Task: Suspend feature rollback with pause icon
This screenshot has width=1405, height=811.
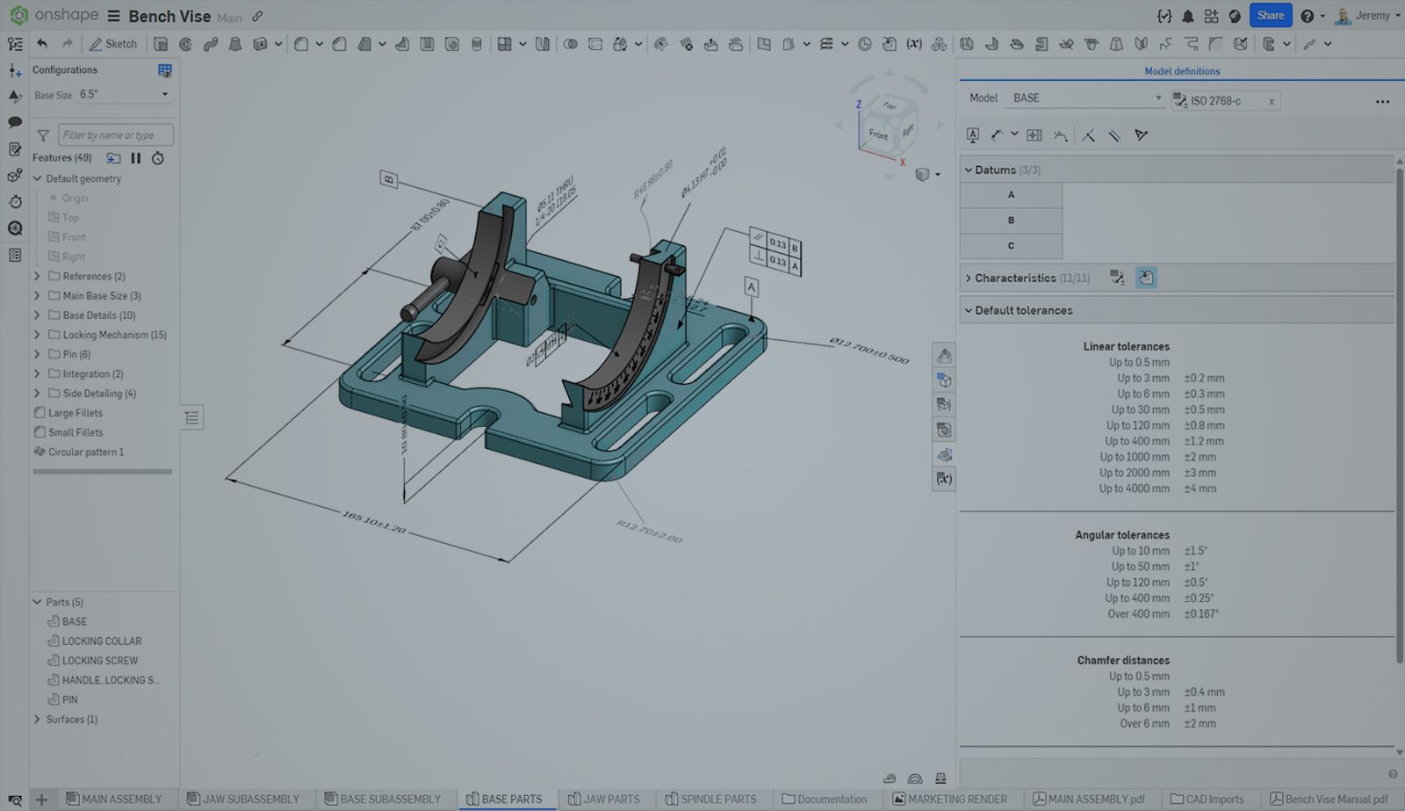Action: [137, 158]
